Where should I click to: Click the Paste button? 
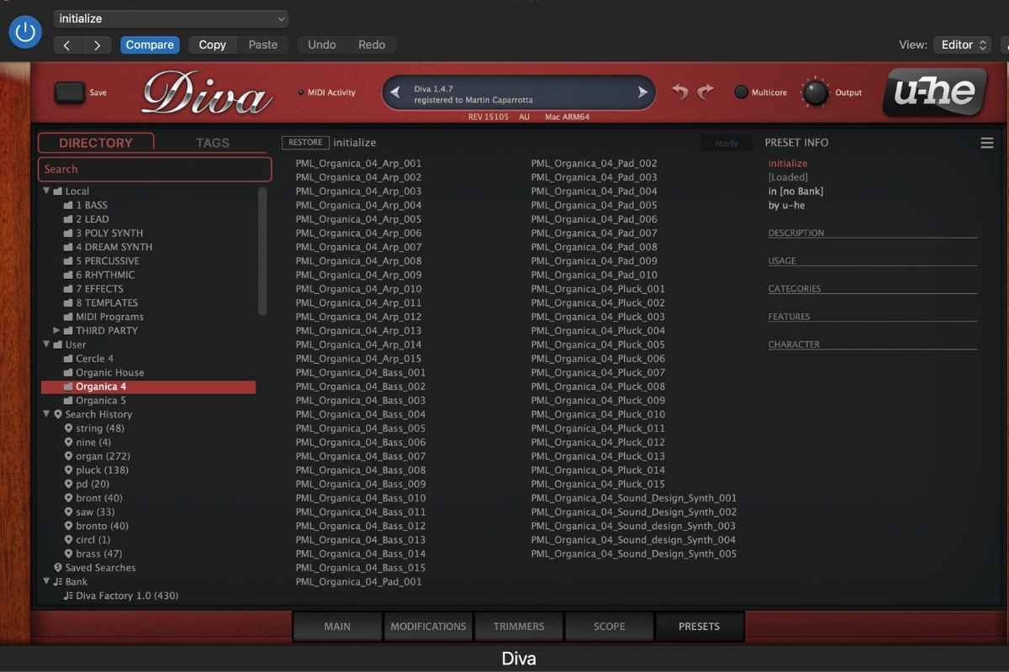(x=262, y=45)
